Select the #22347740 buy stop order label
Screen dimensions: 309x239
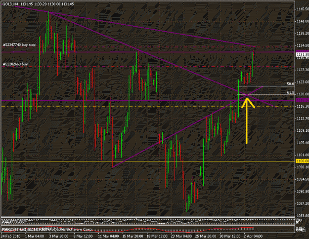(x=19, y=45)
